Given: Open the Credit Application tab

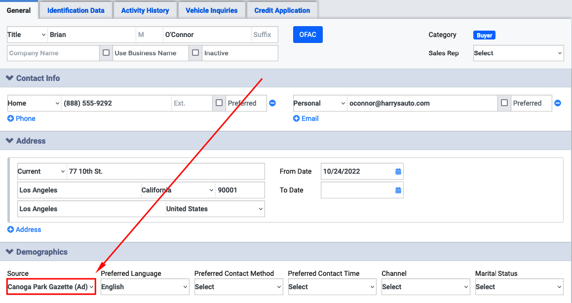Looking at the screenshot, I should pyautogui.click(x=282, y=10).
